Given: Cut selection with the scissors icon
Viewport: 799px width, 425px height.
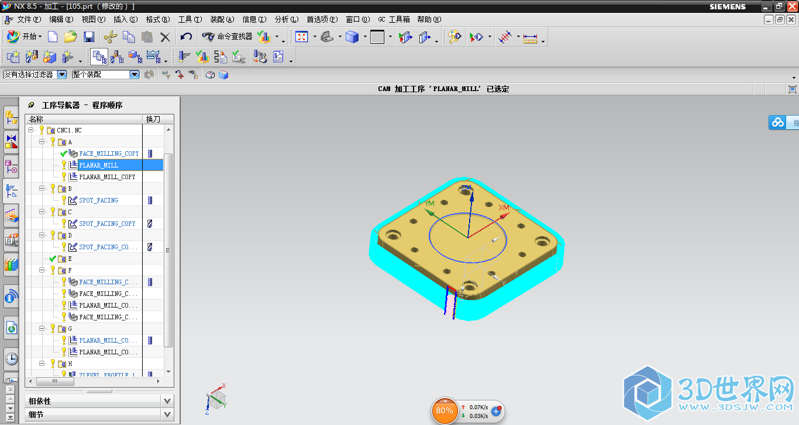Looking at the screenshot, I should coord(110,37).
